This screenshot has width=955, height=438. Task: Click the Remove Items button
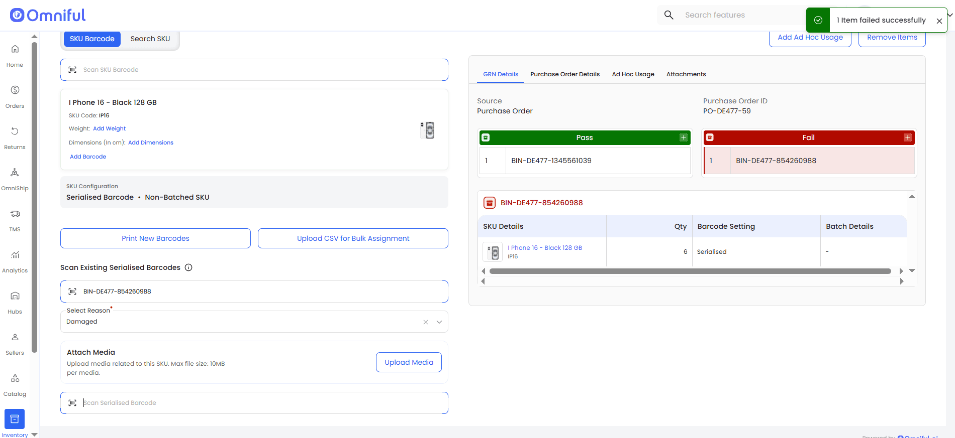click(x=892, y=38)
